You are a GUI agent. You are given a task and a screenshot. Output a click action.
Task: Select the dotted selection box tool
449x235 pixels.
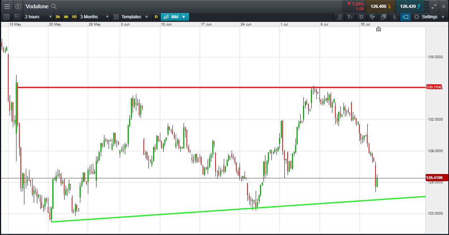[17, 17]
